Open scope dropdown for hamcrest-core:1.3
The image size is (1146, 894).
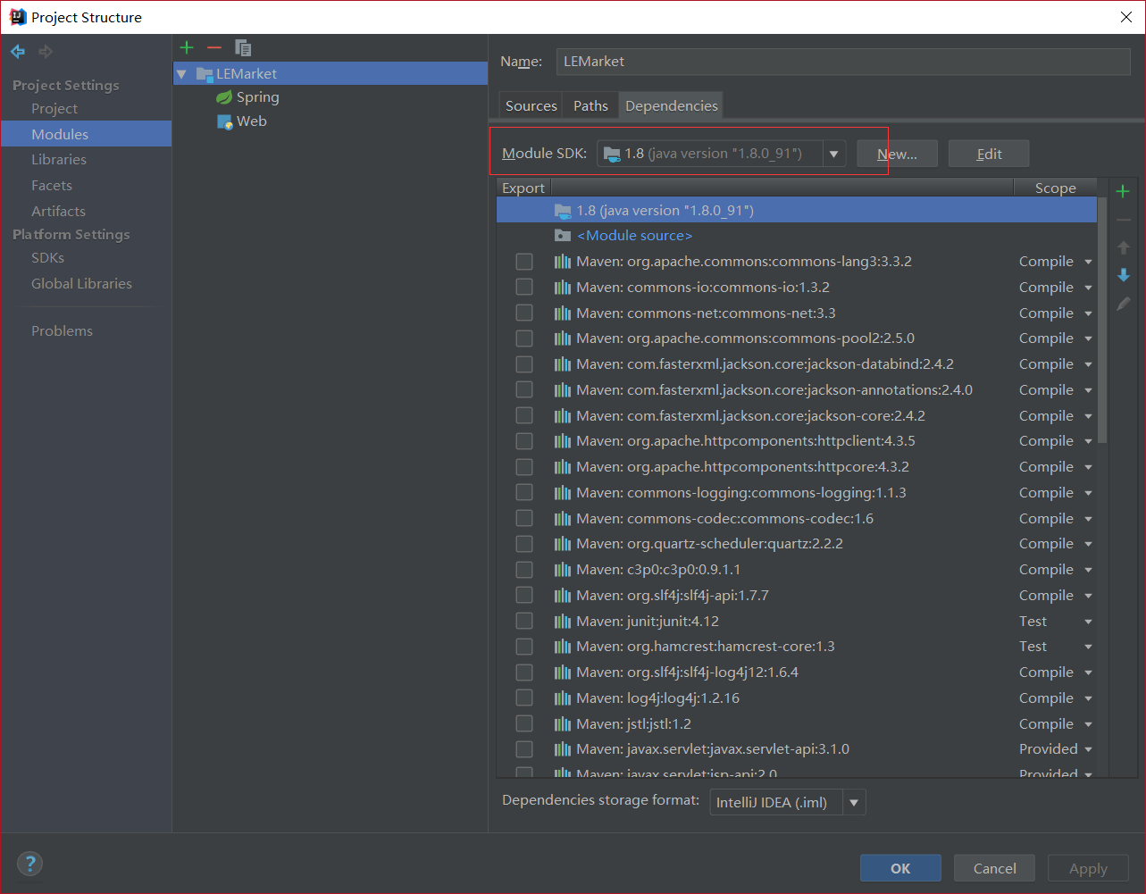(1088, 647)
